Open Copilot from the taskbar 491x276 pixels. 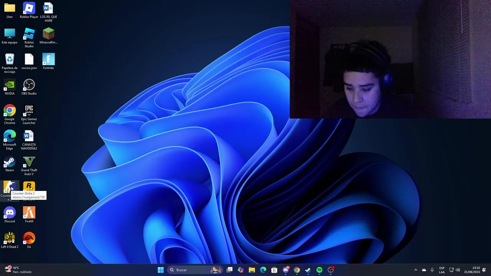[x=241, y=270]
